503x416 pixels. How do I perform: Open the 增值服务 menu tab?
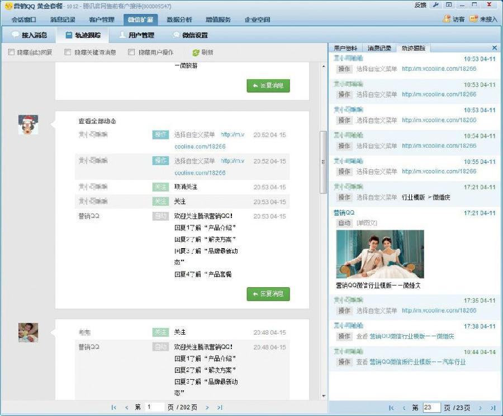click(x=218, y=20)
